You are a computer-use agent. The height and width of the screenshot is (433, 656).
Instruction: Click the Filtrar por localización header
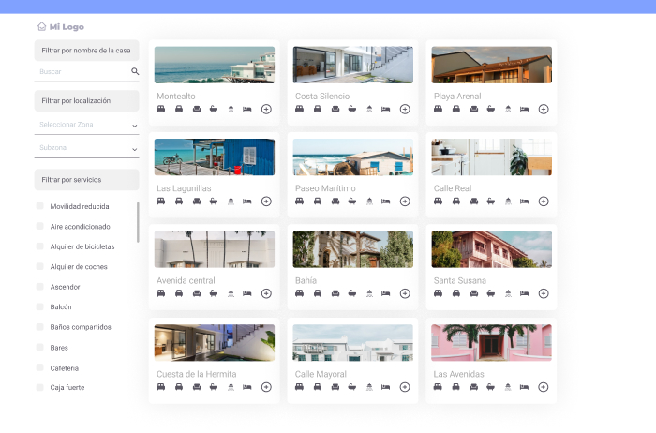pos(87,100)
